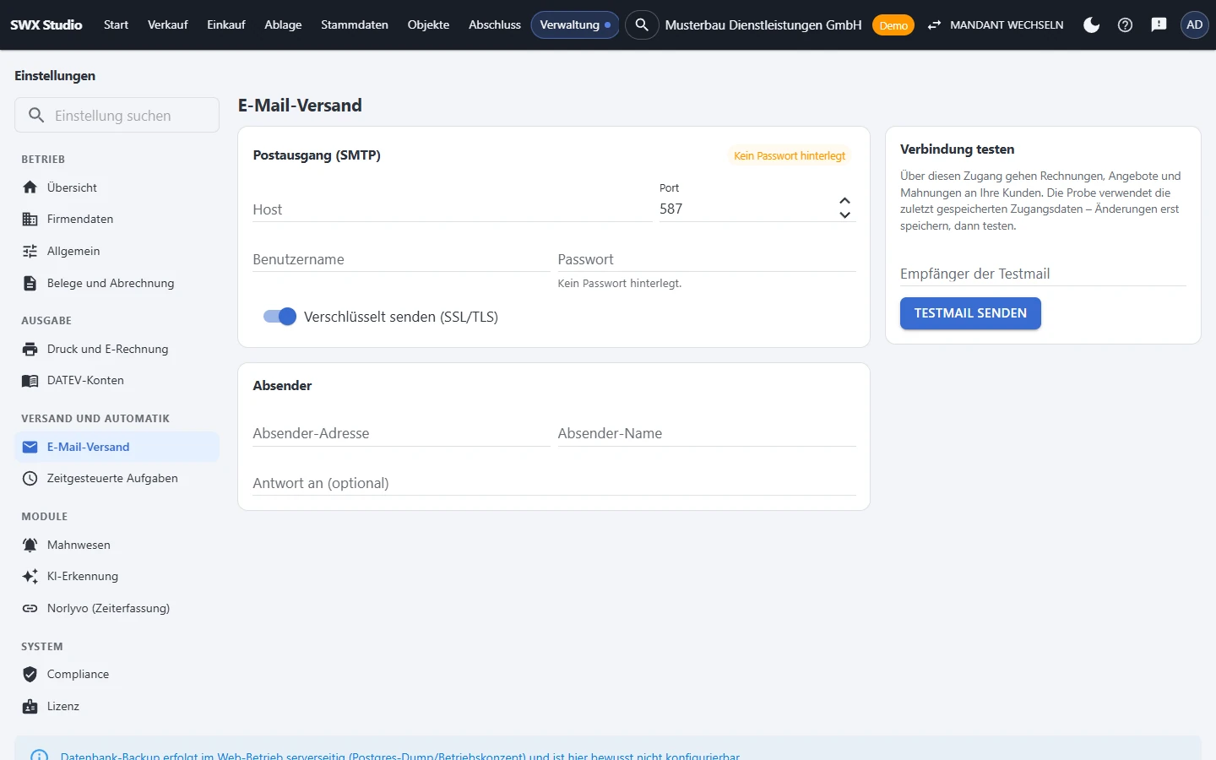The width and height of the screenshot is (1216, 760).
Task: Open the feedback speech bubble icon
Action: point(1159,24)
